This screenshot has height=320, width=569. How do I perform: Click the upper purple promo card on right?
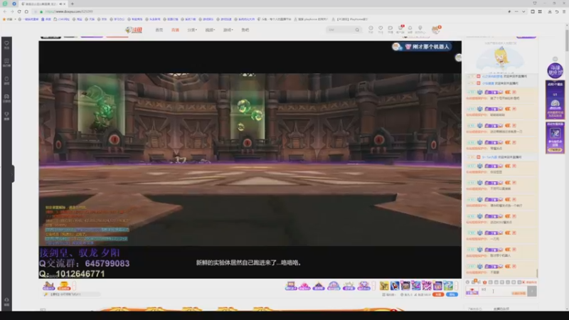pyautogui.click(x=555, y=100)
